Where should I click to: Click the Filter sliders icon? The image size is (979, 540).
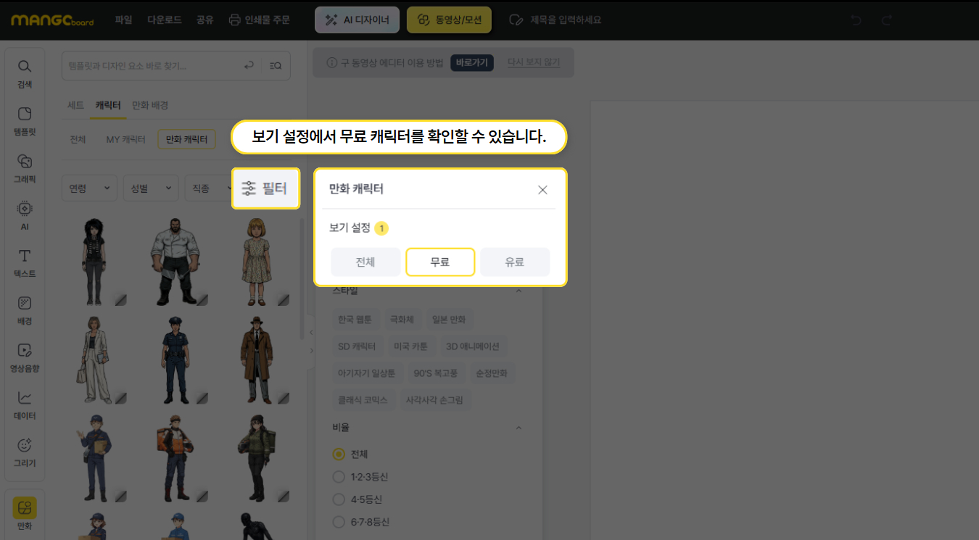(x=249, y=188)
